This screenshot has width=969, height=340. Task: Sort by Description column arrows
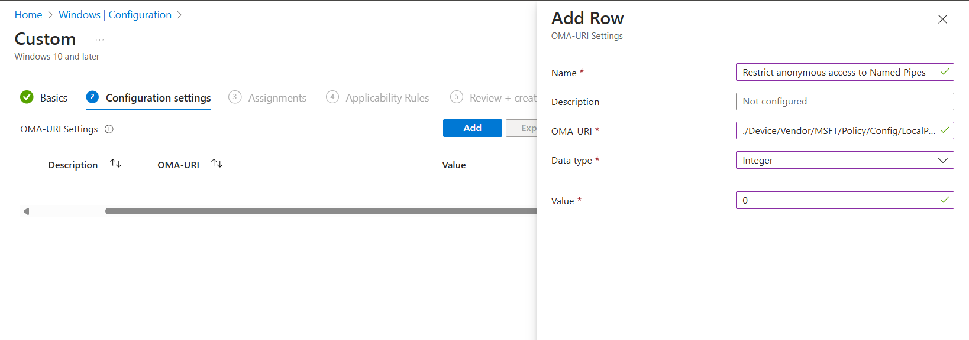pyautogui.click(x=116, y=164)
